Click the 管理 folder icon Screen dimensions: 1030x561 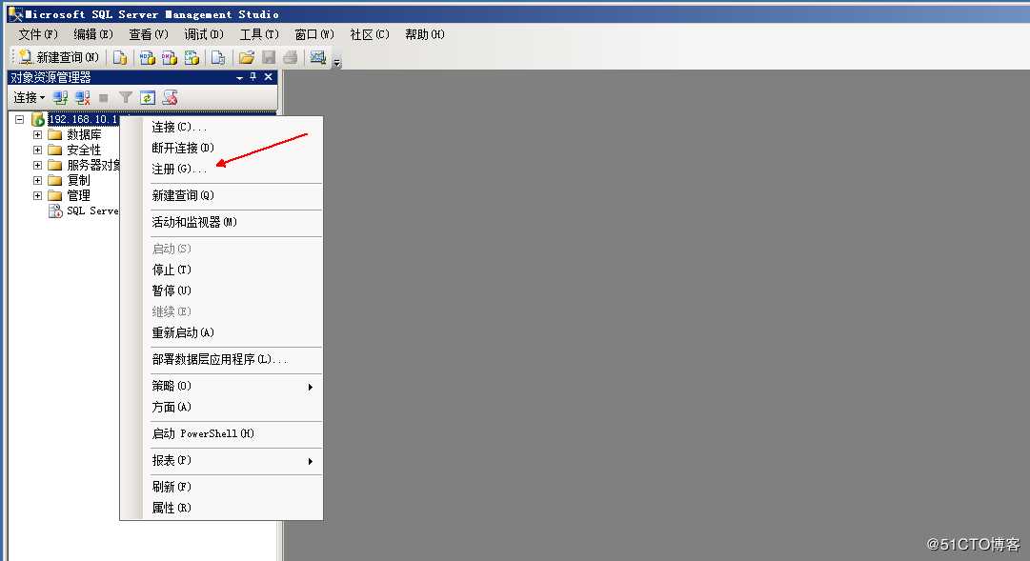click(x=55, y=195)
